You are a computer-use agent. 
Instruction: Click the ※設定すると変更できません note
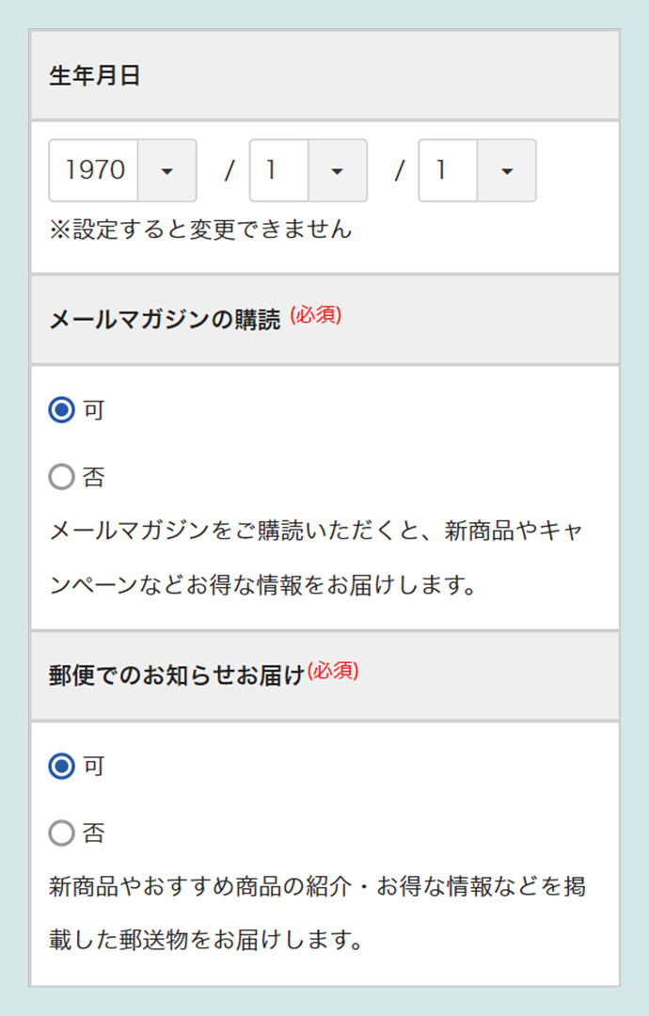pos(200,229)
